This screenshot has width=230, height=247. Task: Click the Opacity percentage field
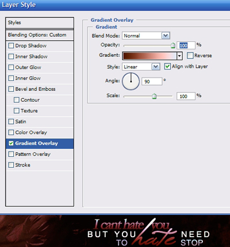pos(186,45)
